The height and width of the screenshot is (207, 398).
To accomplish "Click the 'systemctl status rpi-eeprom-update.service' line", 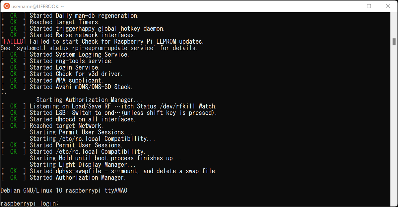I will [x=99, y=48].
